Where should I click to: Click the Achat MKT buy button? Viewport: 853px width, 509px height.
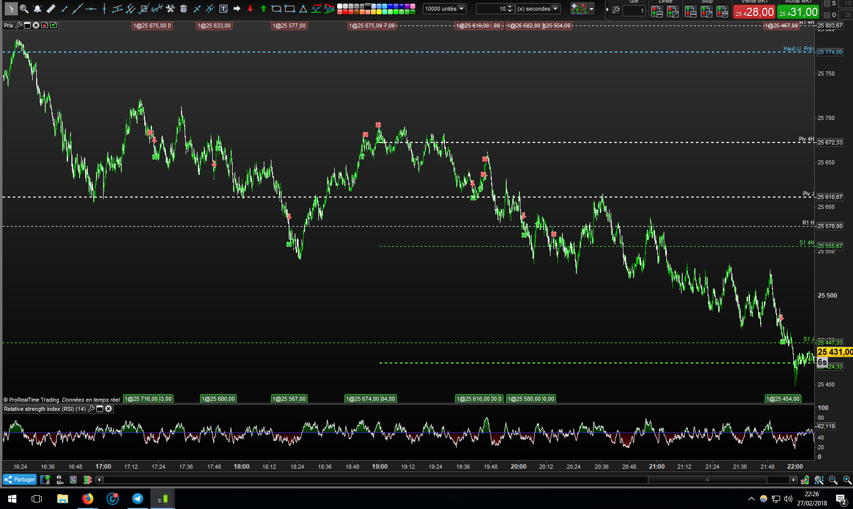click(x=798, y=11)
